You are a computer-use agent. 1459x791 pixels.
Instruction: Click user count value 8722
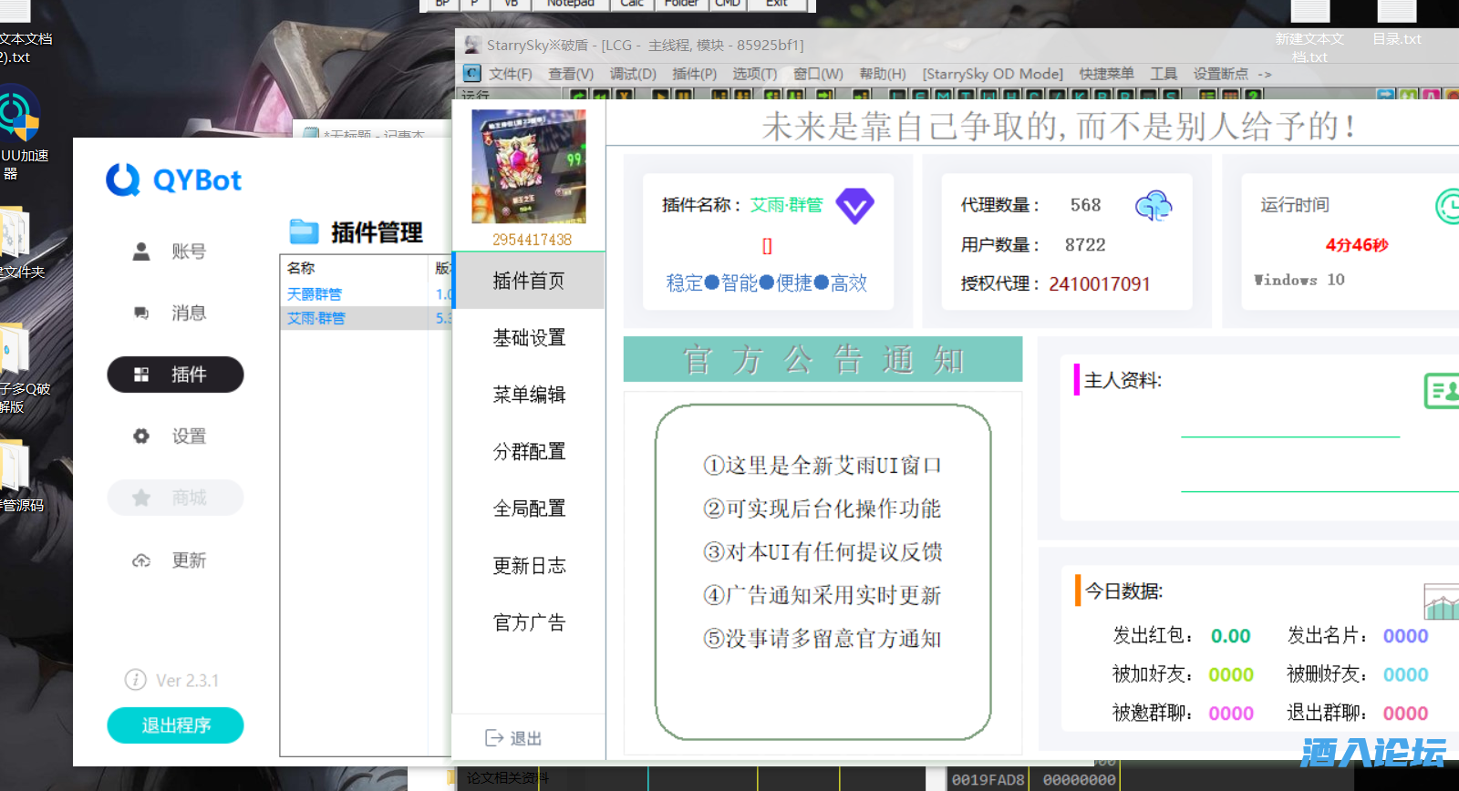tap(1085, 245)
